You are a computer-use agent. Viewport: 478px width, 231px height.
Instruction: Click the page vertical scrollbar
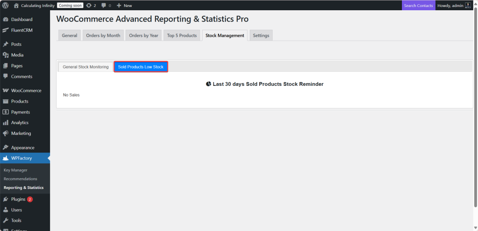(476, 107)
